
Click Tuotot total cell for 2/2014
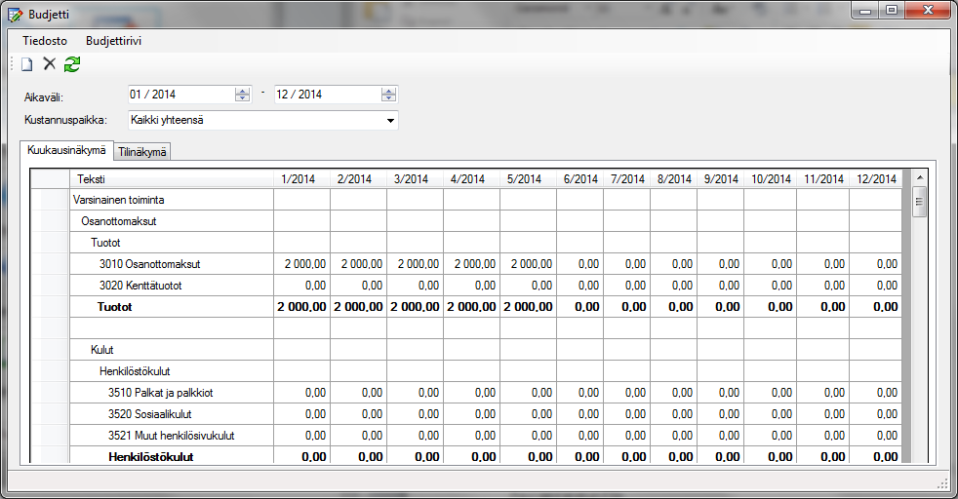(358, 307)
